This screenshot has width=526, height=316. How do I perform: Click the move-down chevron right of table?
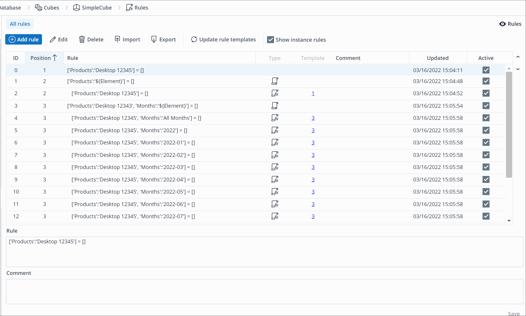518,69
